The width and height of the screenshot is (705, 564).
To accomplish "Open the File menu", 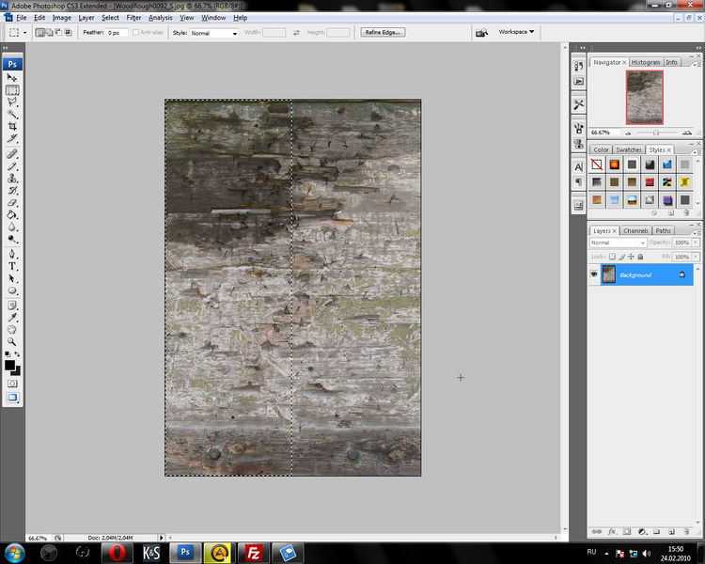I will 21,18.
